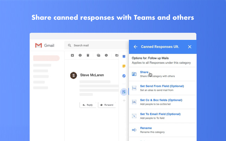Click 'Applies to all Responses under this category'

coord(161,63)
